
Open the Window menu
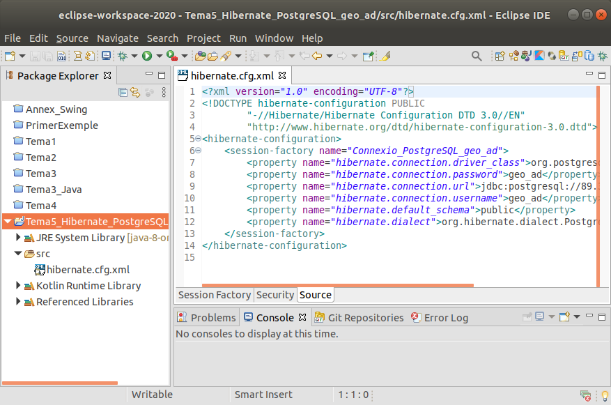tap(274, 38)
